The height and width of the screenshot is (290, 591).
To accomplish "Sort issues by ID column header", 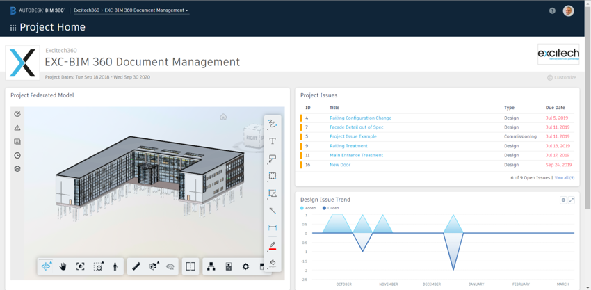I will tap(307, 108).
